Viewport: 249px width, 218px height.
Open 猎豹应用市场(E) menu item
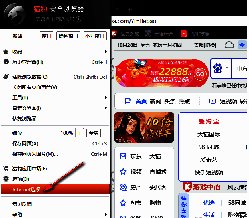coord(55,168)
